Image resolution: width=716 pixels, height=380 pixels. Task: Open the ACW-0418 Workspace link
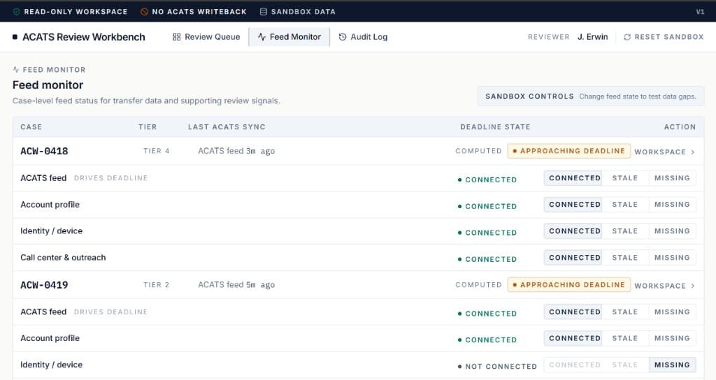tap(664, 152)
